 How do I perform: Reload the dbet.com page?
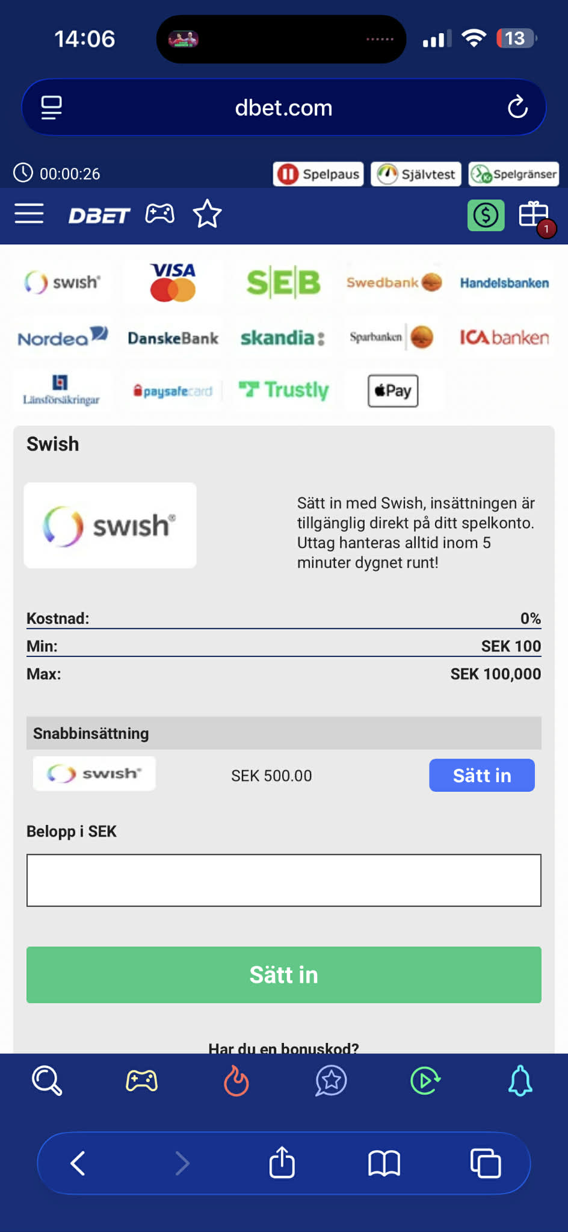[x=517, y=108]
